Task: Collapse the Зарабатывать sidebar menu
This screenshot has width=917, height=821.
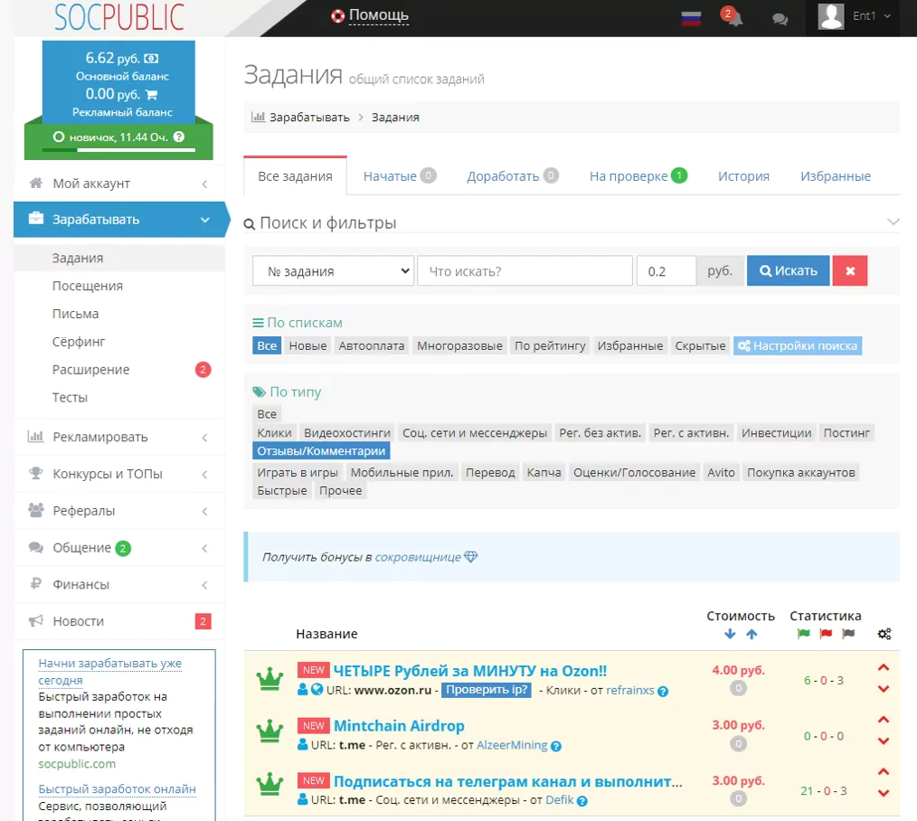Action: pyautogui.click(x=119, y=220)
